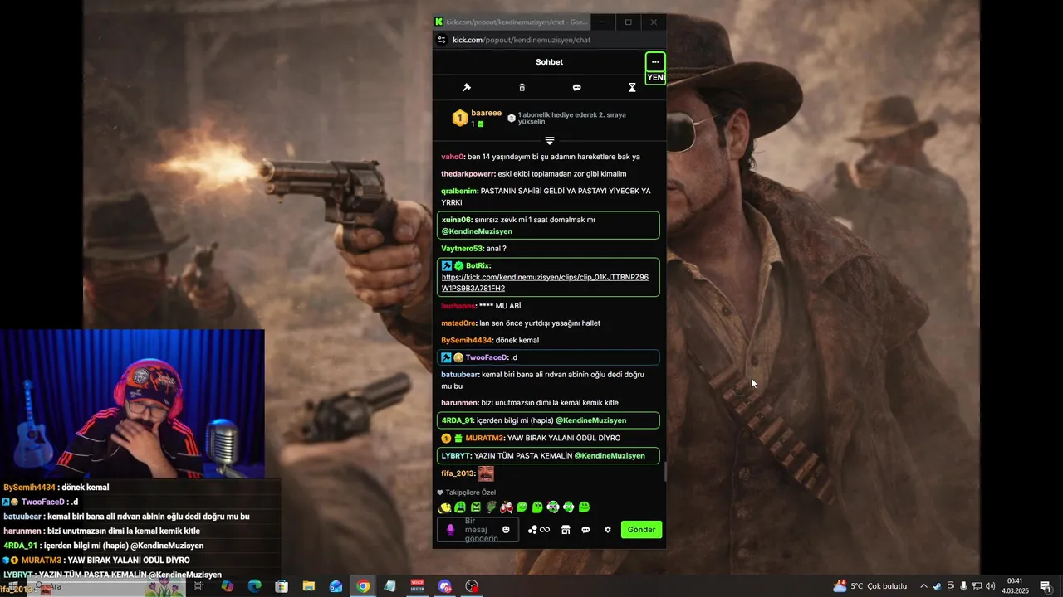1063x597 pixels.
Task: Open the emoji picker smiley icon
Action: (506, 529)
